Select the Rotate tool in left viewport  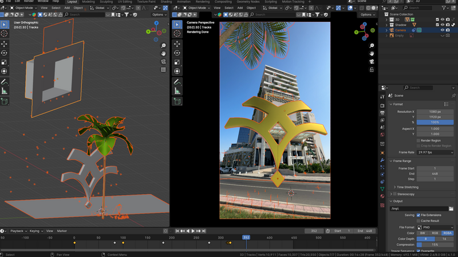tap(5, 53)
